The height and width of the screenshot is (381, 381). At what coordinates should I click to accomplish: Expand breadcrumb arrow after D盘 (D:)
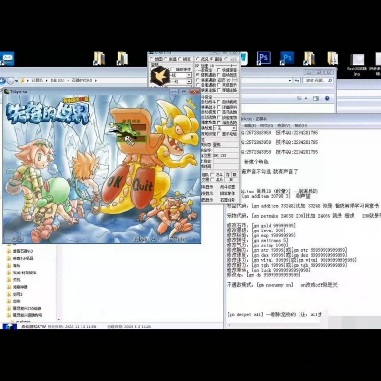68,80
